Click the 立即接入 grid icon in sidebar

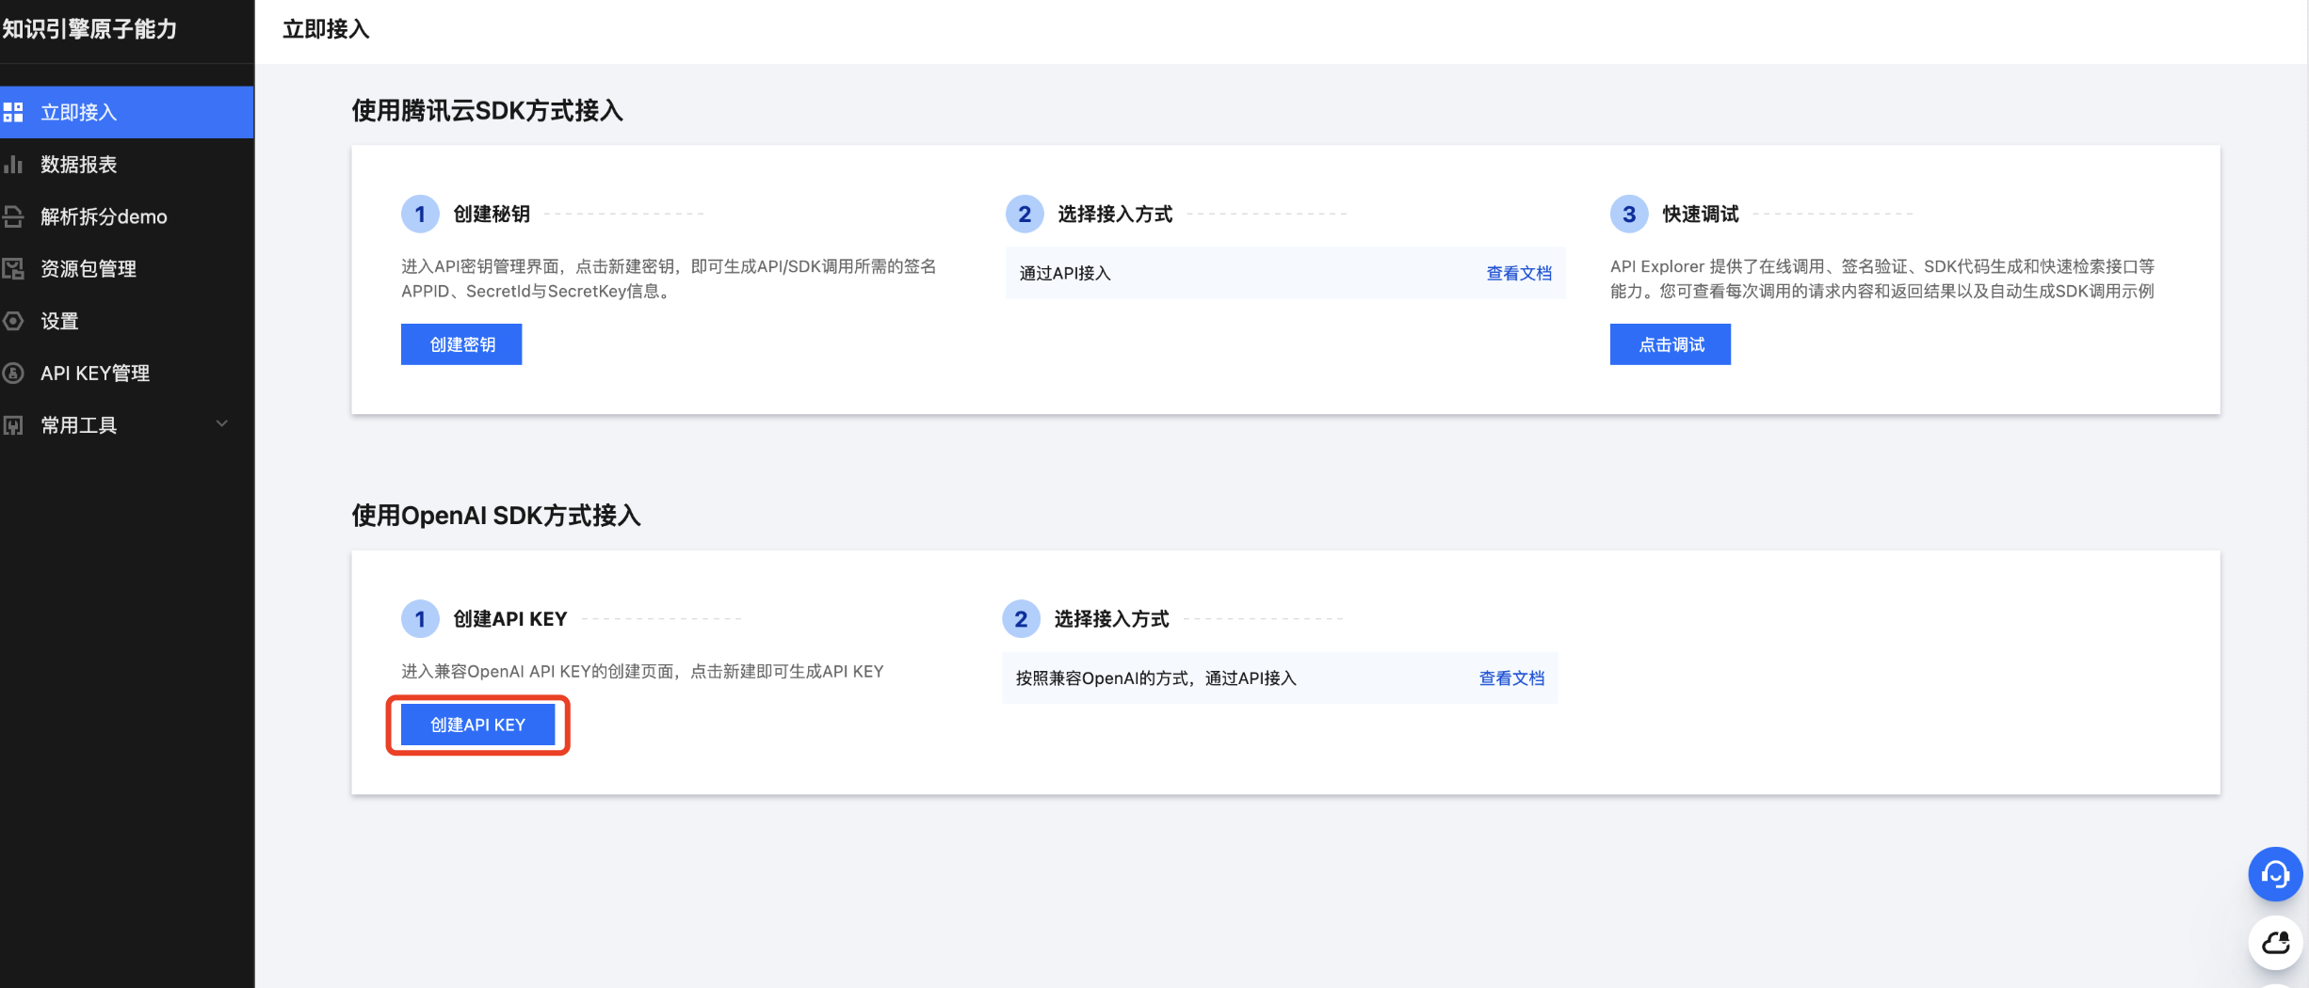tap(13, 113)
